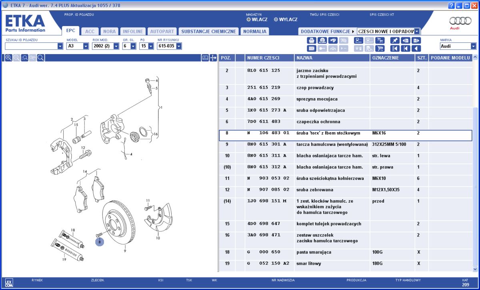Viewport: 480px width, 290px height.
Task: Click the POZ. column header
Action: [x=227, y=58]
